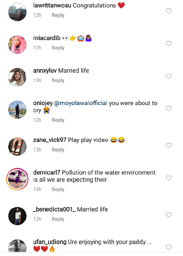View miacardib's pink-haired profile picture

pyautogui.click(x=18, y=44)
